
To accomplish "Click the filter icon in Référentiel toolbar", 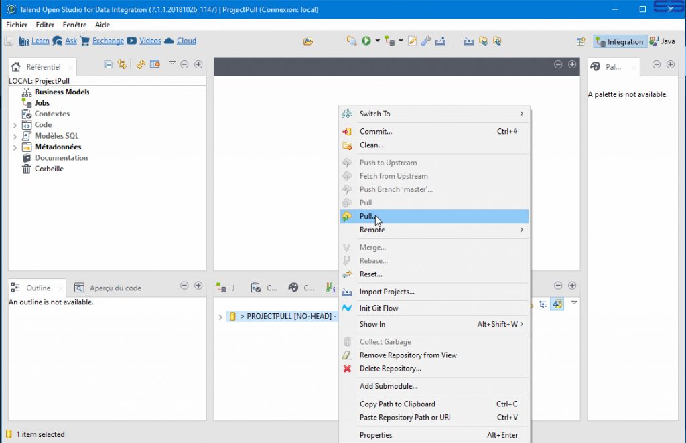I will tap(155, 64).
